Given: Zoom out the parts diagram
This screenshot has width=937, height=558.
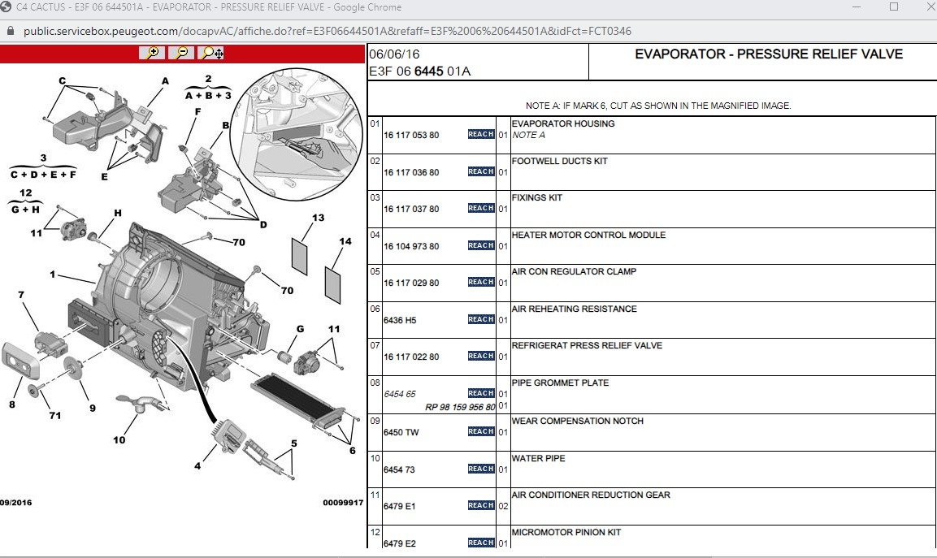Looking at the screenshot, I should point(181,53).
